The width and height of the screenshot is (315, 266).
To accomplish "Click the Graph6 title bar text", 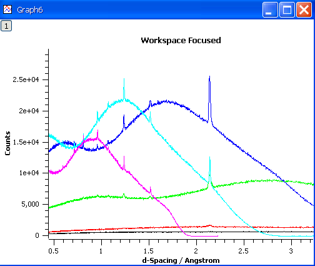I will tap(30, 10).
